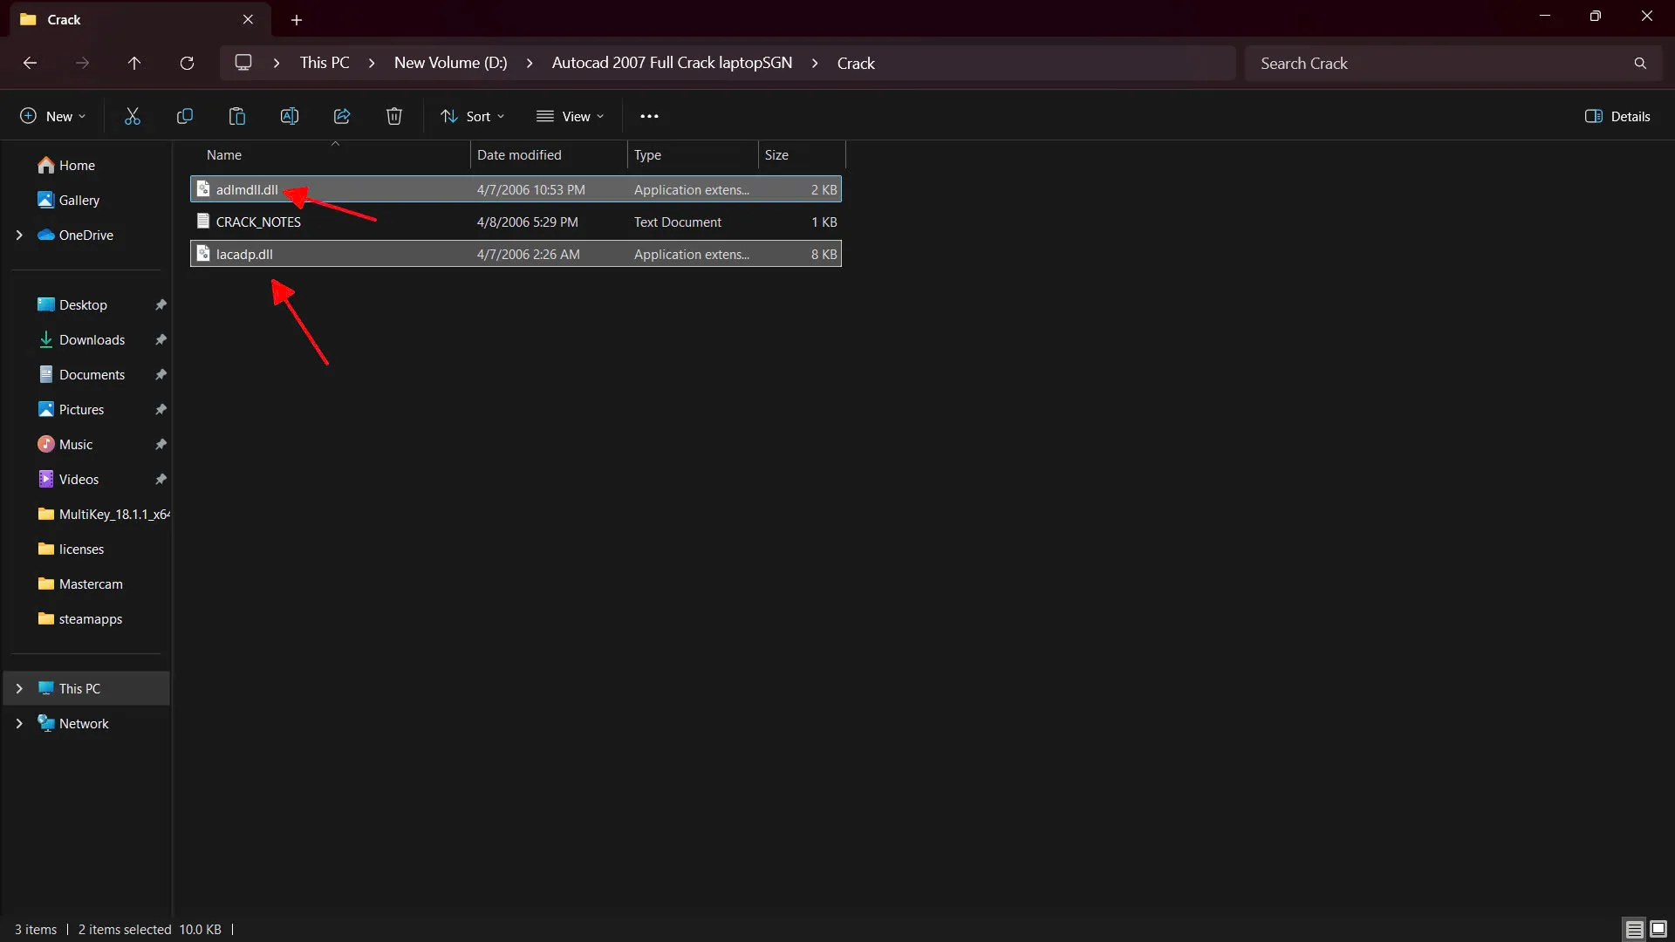
Task: Click the Refresh icon
Action: click(187, 63)
